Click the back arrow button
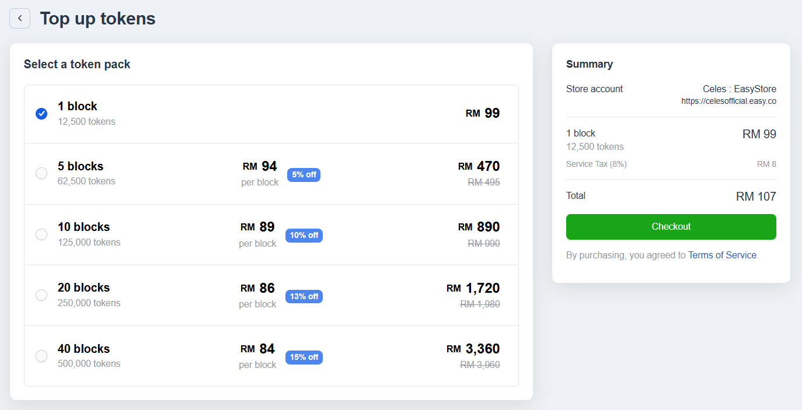 (20, 19)
